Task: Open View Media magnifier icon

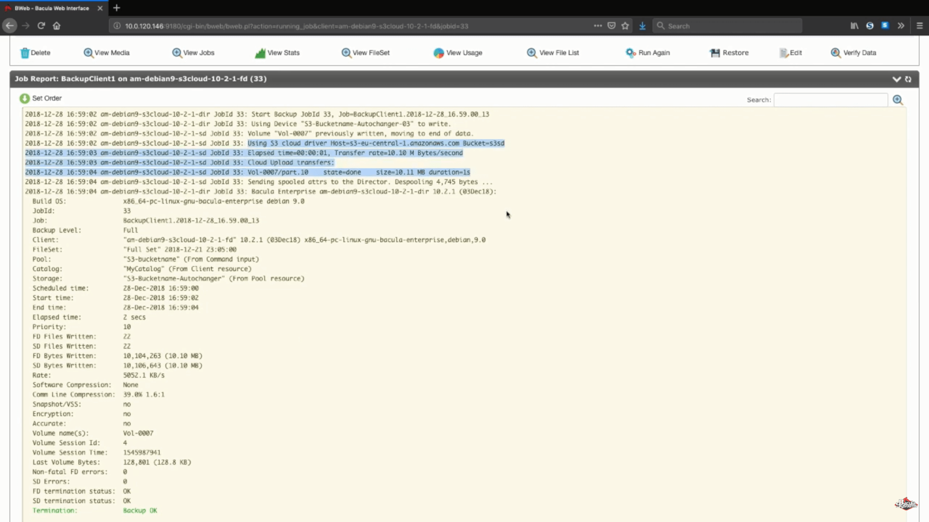Action: 88,53
